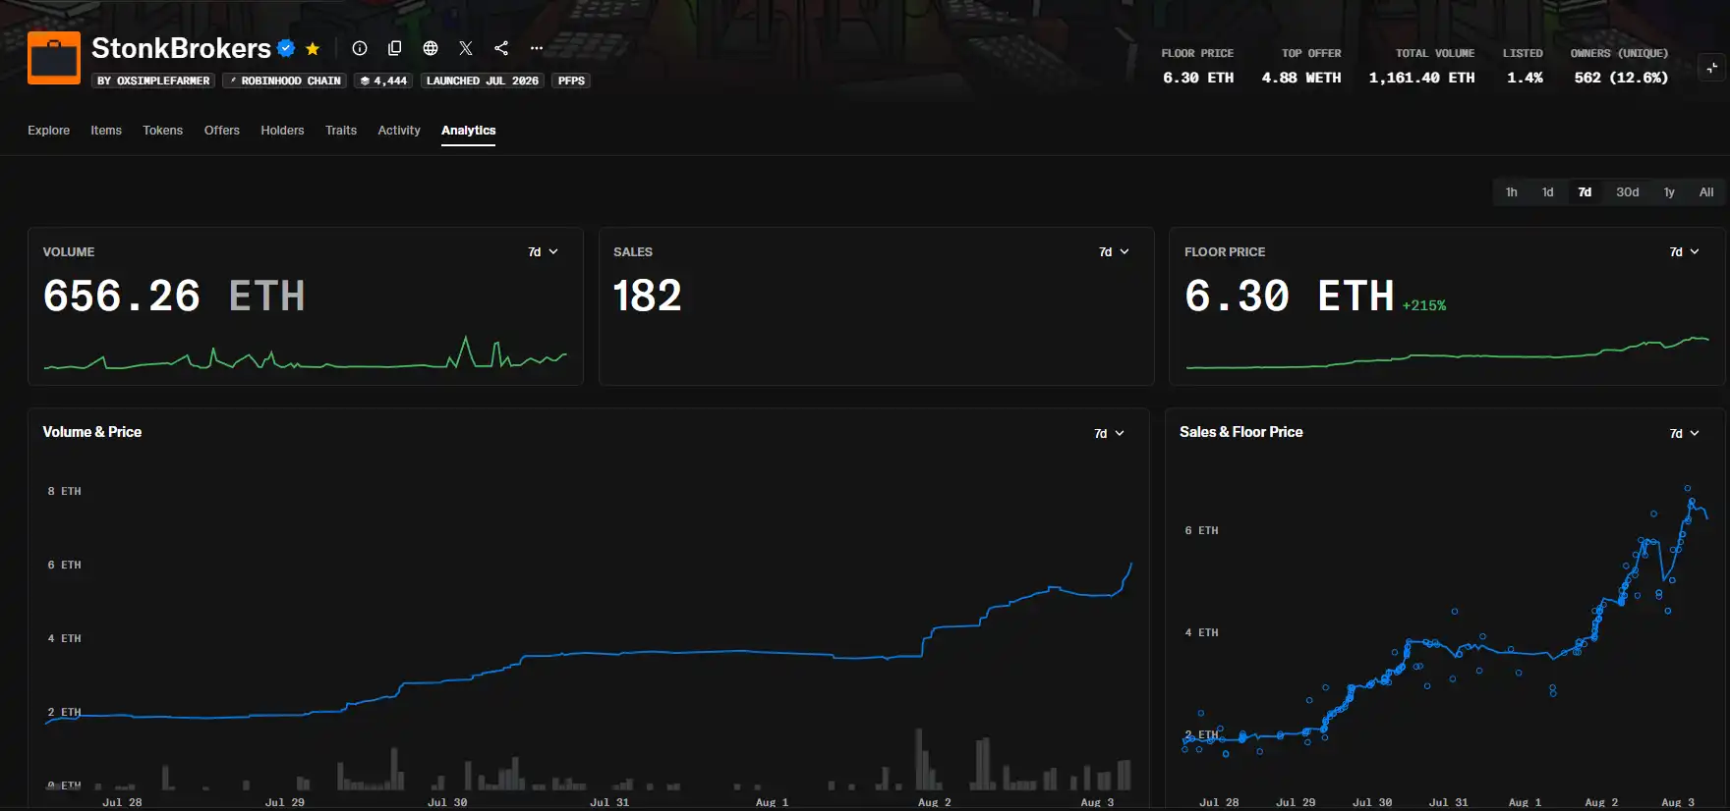Set global time range to 1h
Screen dimensions: 1730x811
pos(1512,192)
